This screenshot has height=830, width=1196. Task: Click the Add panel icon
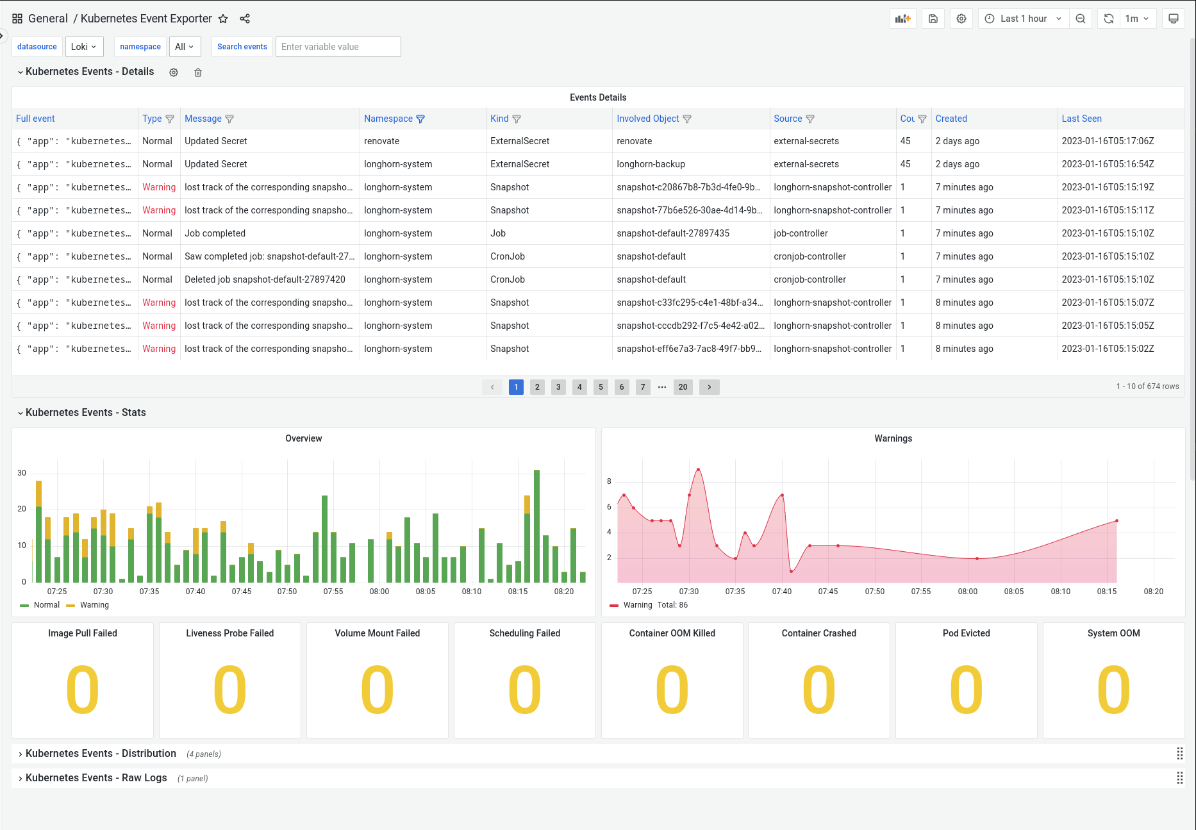[x=902, y=19]
